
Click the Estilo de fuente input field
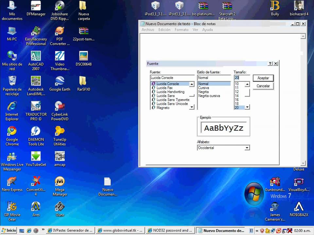[214, 78]
